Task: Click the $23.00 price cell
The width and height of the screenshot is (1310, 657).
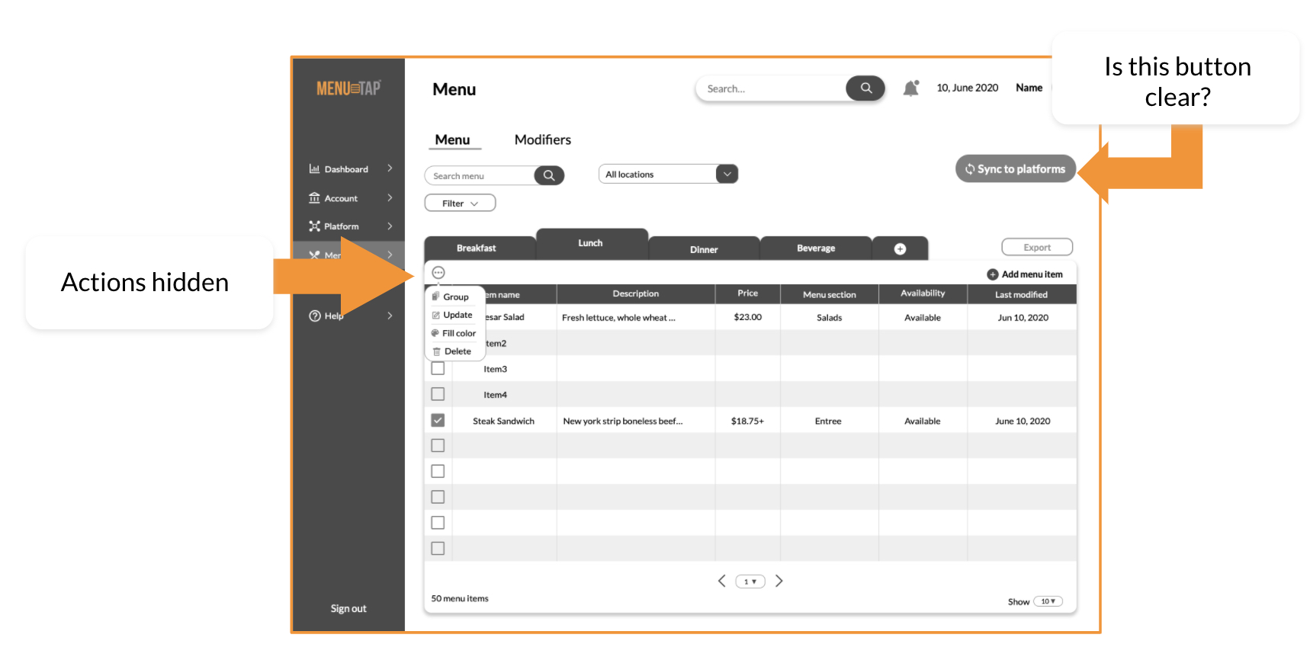Action: [x=747, y=317]
